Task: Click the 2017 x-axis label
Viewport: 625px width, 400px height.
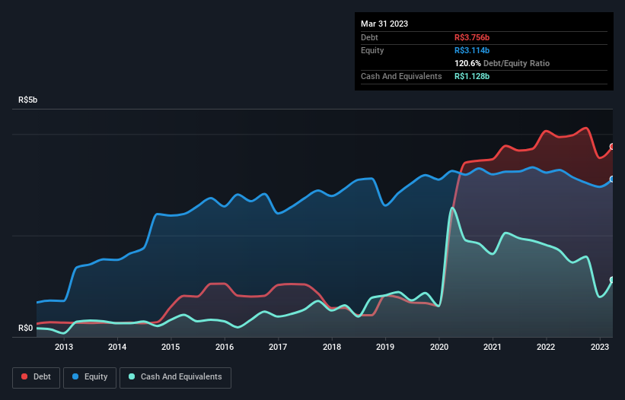Action: click(278, 347)
